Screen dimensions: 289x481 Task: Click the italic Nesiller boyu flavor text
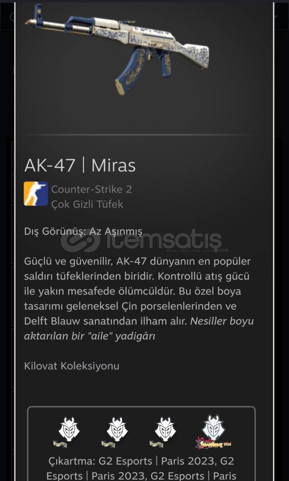139,329
